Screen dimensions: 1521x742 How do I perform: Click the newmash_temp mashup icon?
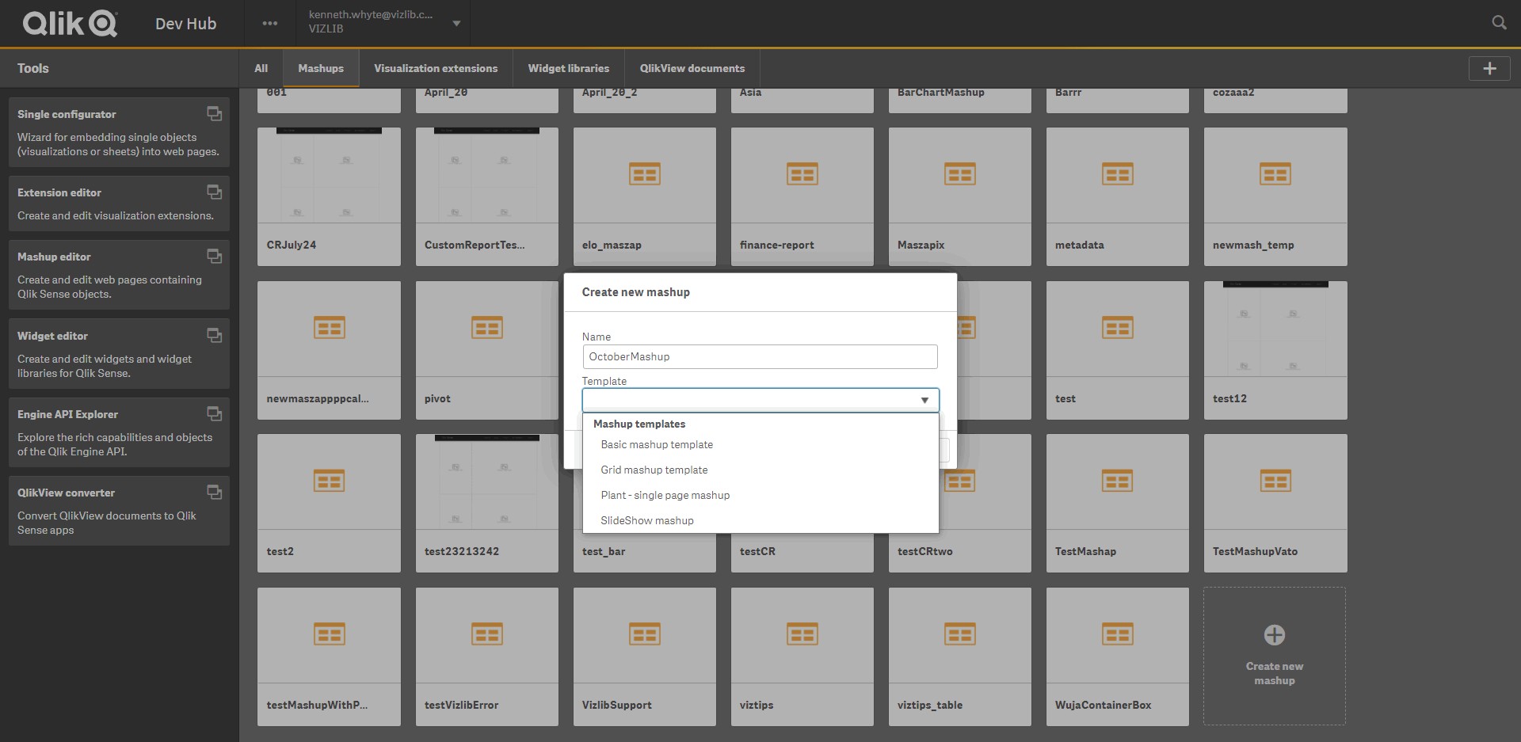(1275, 174)
